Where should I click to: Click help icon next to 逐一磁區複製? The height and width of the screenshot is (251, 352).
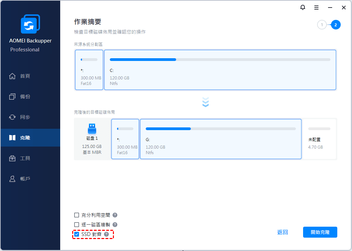click(115, 225)
